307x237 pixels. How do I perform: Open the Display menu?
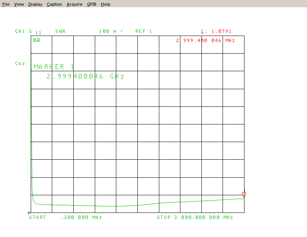[35, 4]
